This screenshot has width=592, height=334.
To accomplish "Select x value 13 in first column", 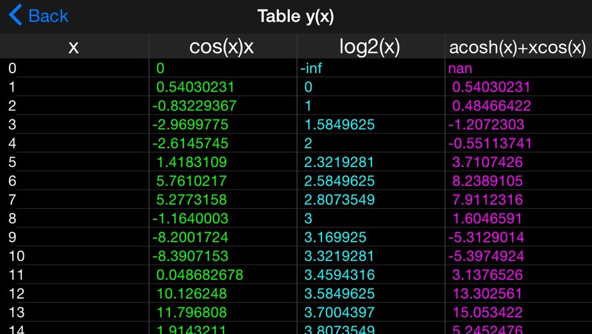I will tap(17, 312).
